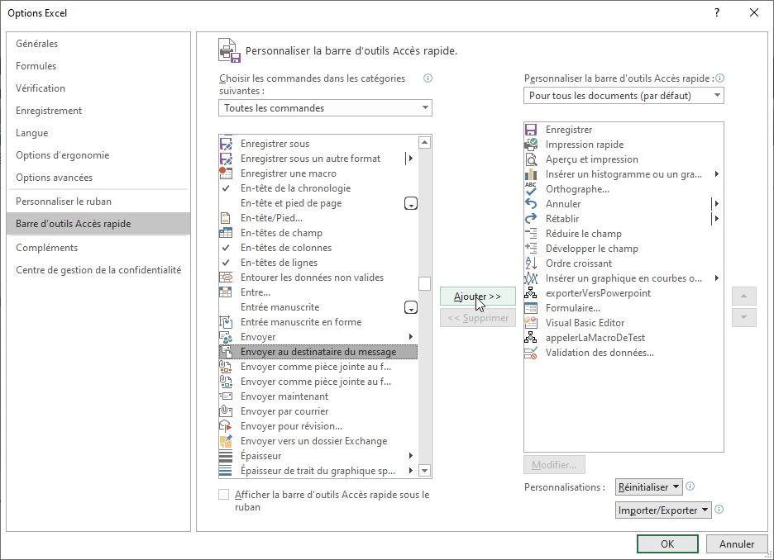Open the Pour tous les documents dropdown
This screenshot has height=560, width=774.
(x=624, y=95)
